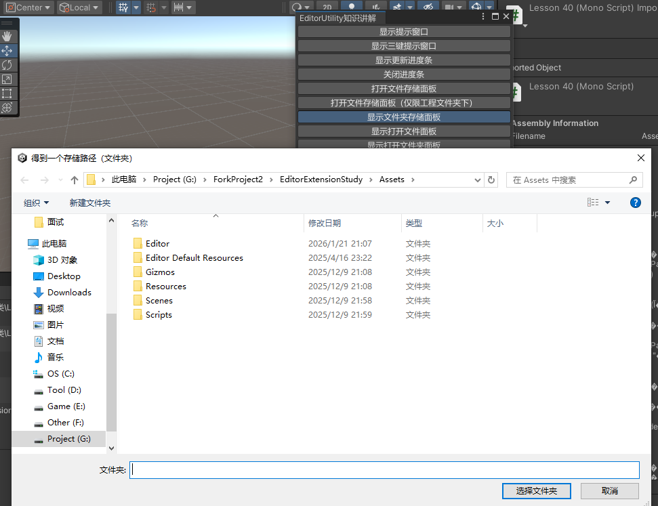Open the 组织 (Organize) menu
This screenshot has height=506, width=658.
(x=36, y=203)
